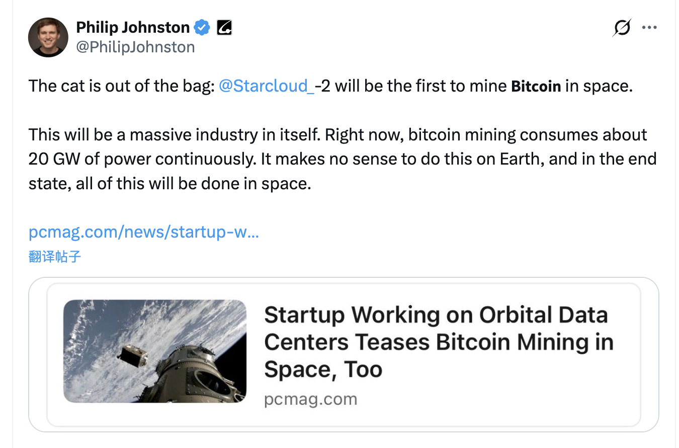The image size is (679, 448).
Task: Click the @PhilipJohnston handle
Action: [x=135, y=47]
